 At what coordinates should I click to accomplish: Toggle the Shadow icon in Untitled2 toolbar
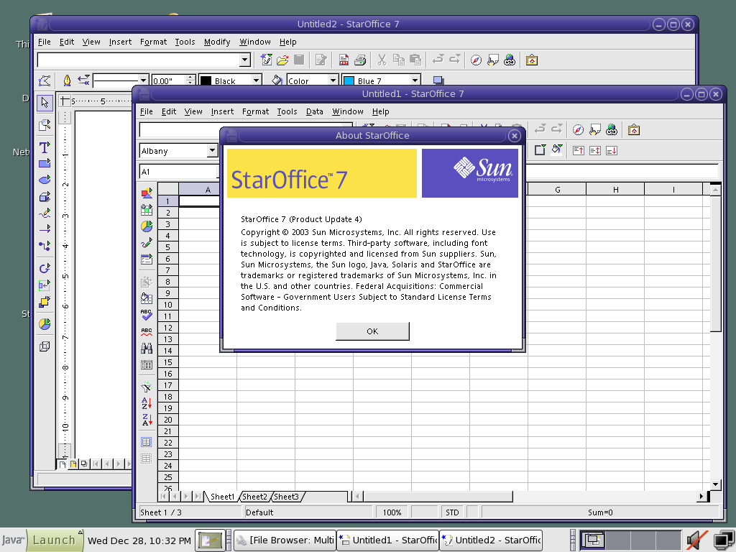[438, 80]
